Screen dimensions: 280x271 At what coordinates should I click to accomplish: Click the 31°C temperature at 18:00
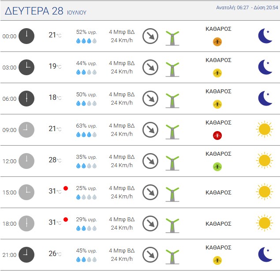pyautogui.click(x=55, y=222)
